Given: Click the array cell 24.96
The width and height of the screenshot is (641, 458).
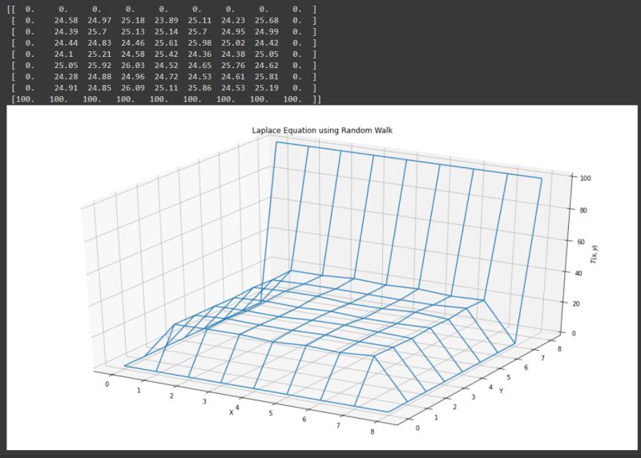Looking at the screenshot, I should pos(133,76).
